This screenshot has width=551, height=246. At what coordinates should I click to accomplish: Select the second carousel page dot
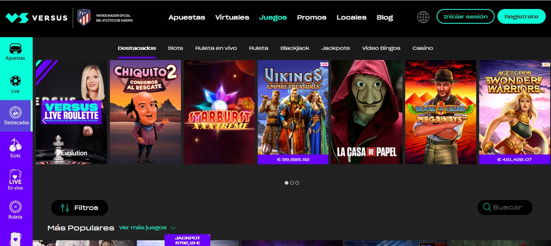click(x=292, y=183)
